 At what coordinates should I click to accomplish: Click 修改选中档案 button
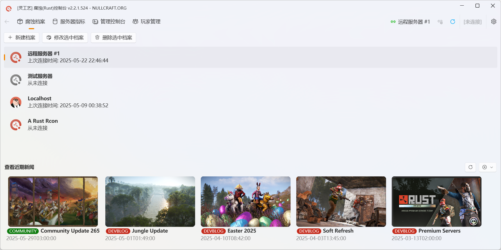click(x=65, y=38)
